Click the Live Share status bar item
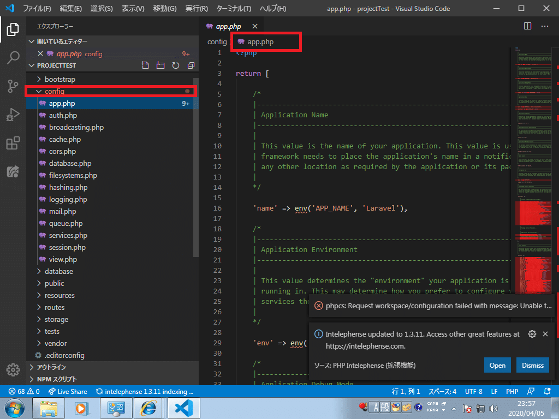The width and height of the screenshot is (559, 419). (x=68, y=392)
